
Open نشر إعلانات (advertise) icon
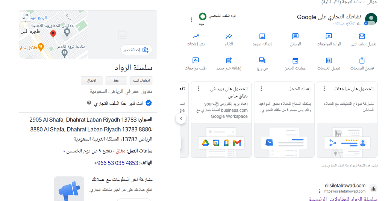pyautogui.click(x=196, y=36)
